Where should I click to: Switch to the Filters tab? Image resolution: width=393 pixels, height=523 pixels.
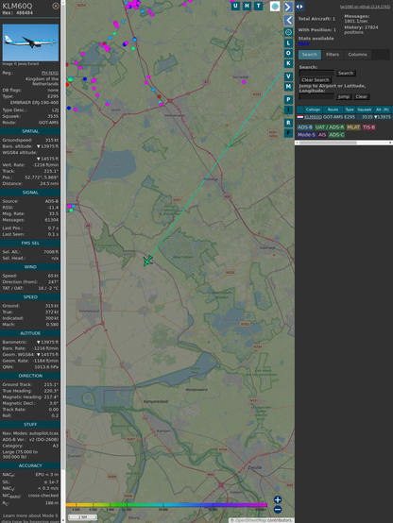[333, 55]
